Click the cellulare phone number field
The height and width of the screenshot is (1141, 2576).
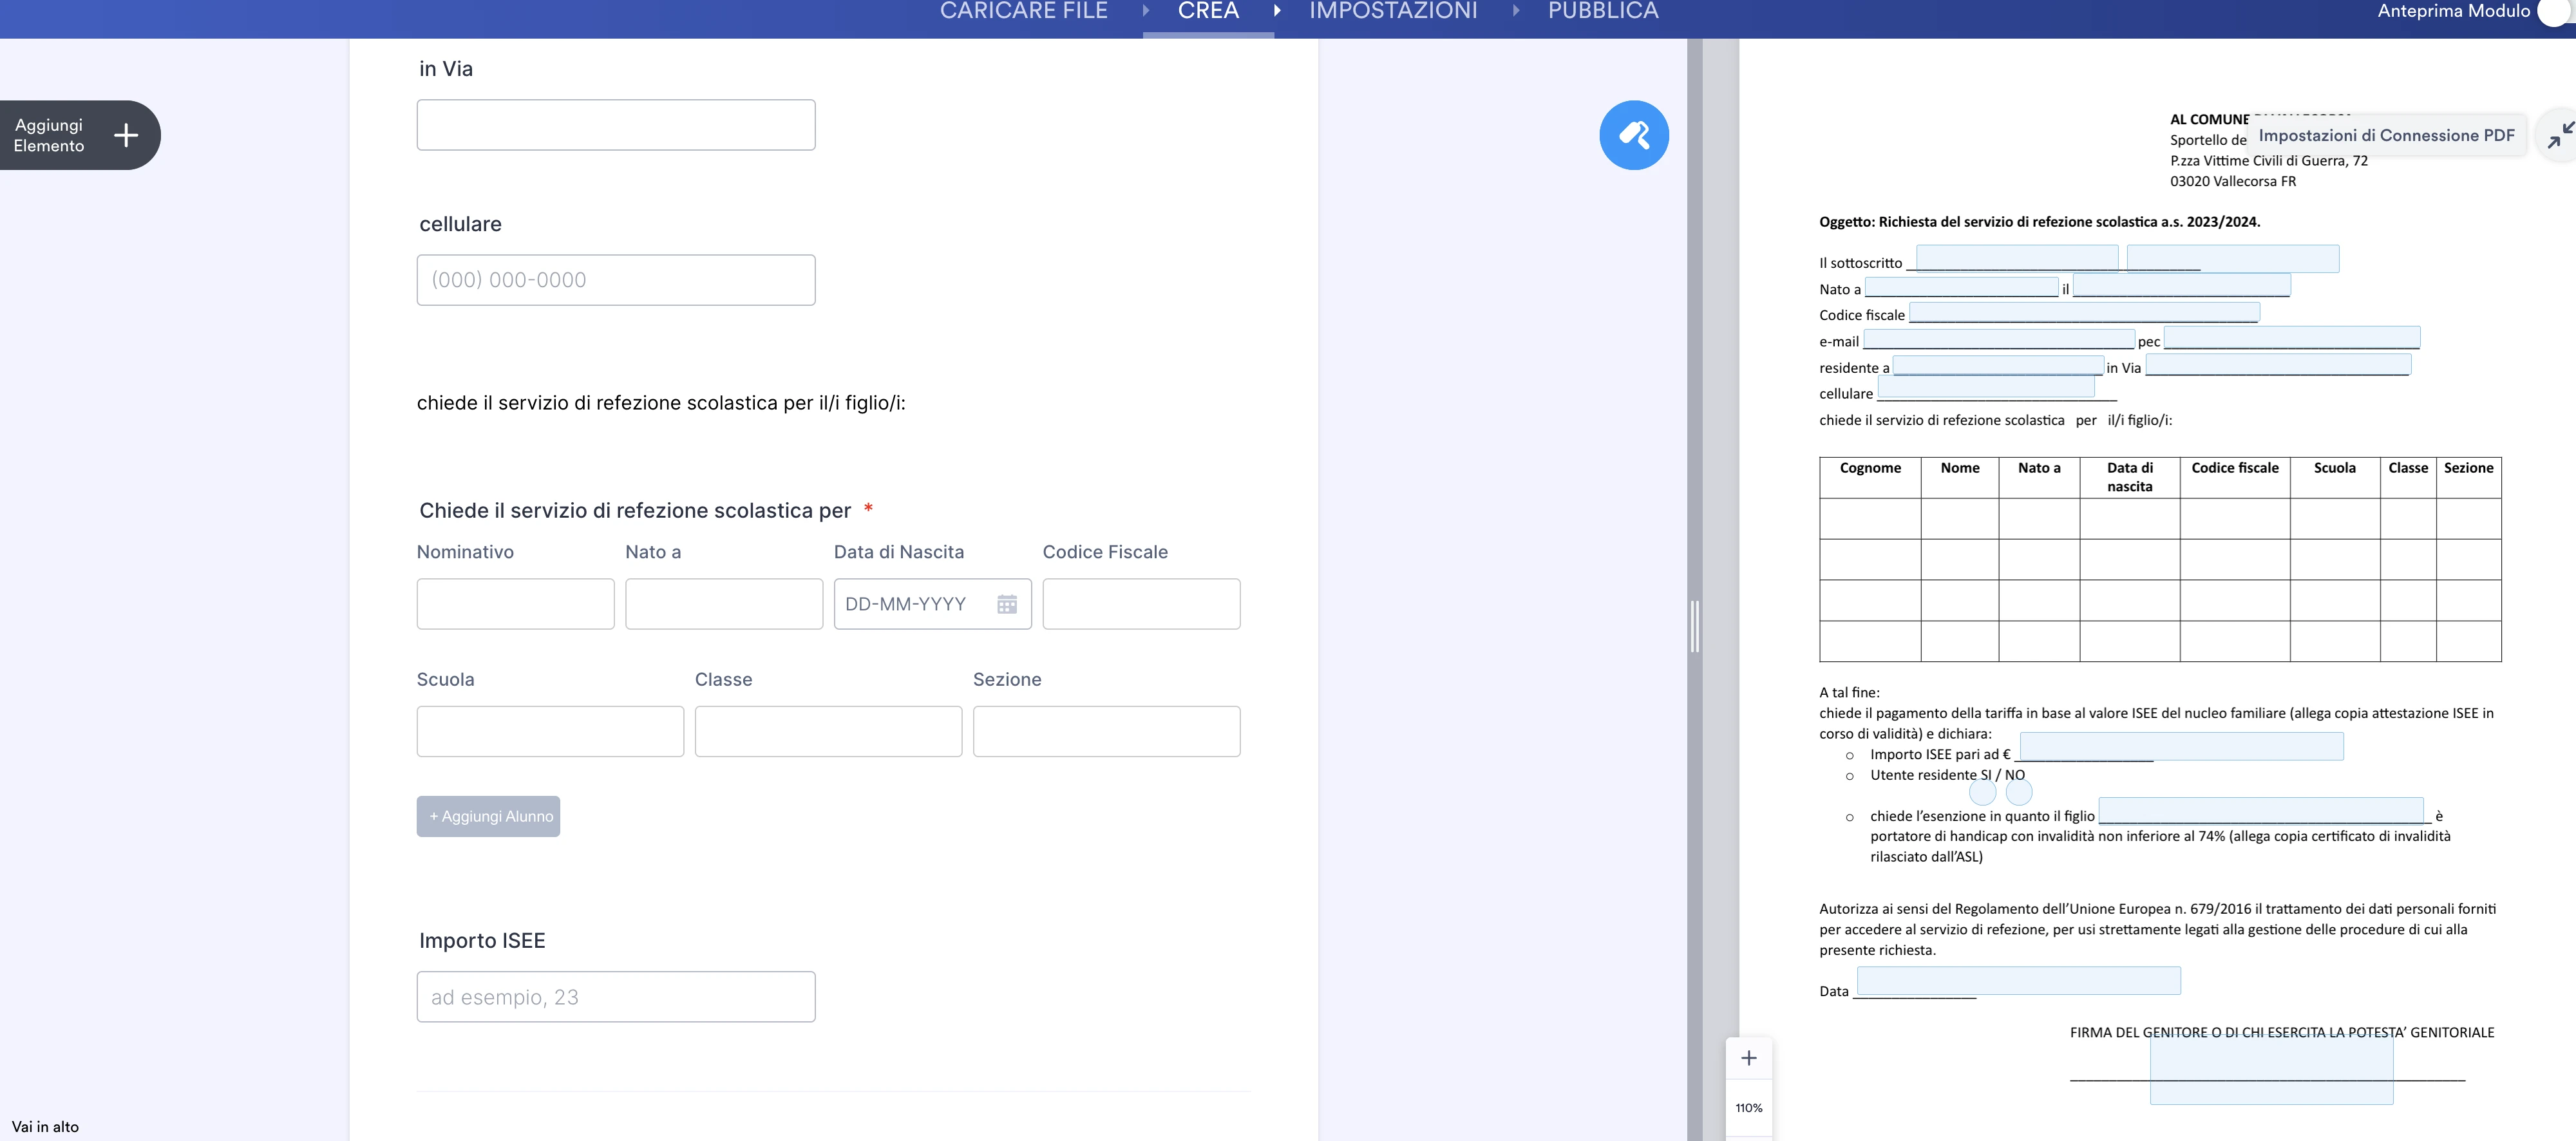(616, 280)
